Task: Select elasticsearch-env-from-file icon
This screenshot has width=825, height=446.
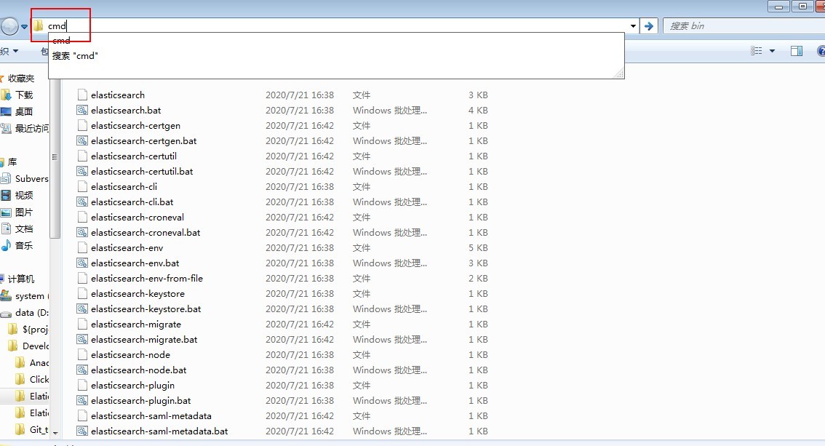Action: tap(82, 278)
